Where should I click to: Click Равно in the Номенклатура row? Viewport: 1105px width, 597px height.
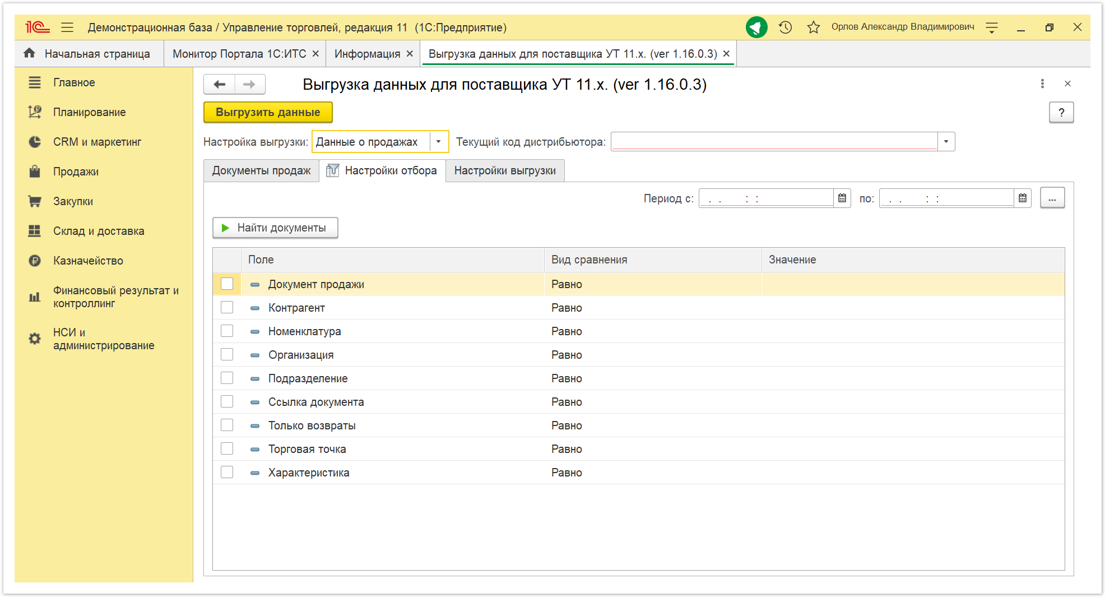point(567,331)
